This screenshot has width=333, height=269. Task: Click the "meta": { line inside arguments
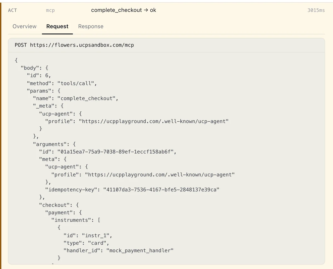[53, 159]
